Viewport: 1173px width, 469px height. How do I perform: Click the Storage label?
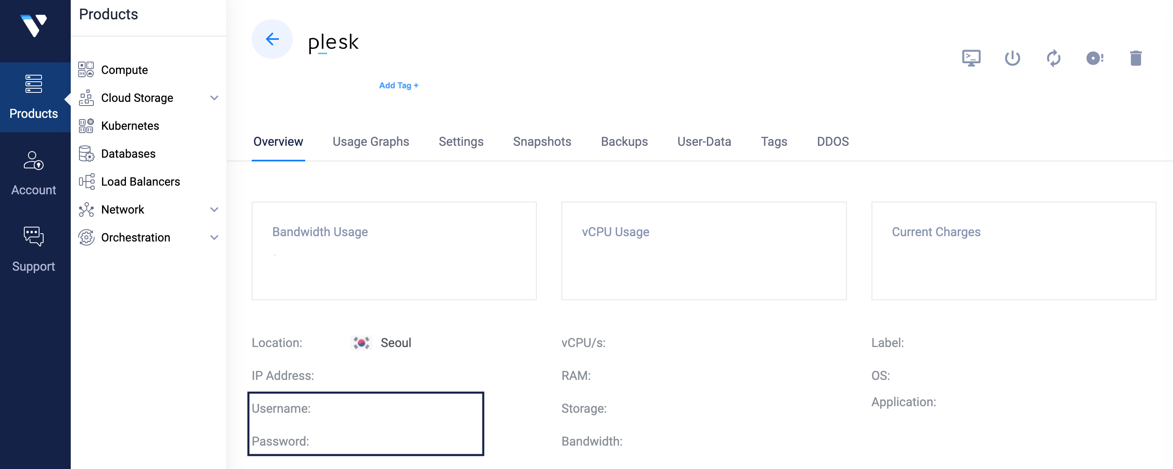pos(584,409)
